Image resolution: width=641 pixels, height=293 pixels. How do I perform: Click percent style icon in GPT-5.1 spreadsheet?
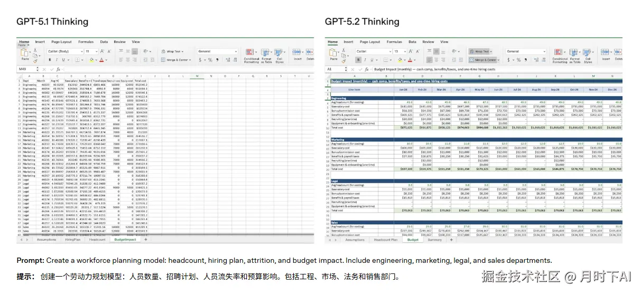pyautogui.click(x=210, y=60)
